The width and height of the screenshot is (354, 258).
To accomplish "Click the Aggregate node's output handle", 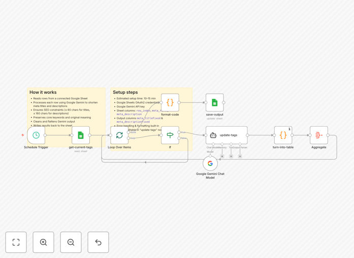I will (x=328, y=135).
